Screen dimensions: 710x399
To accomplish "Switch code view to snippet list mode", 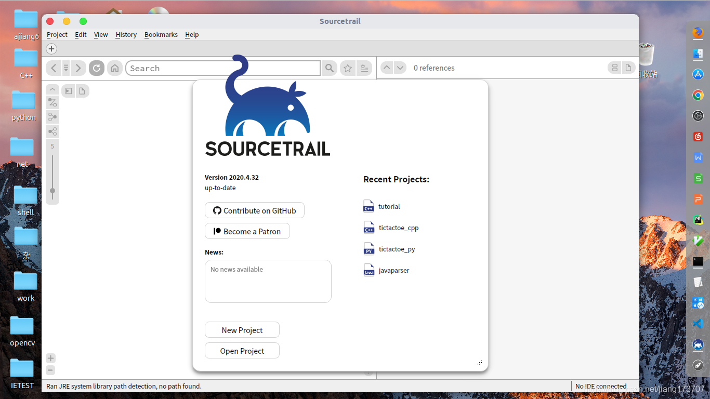I will [x=615, y=68].
